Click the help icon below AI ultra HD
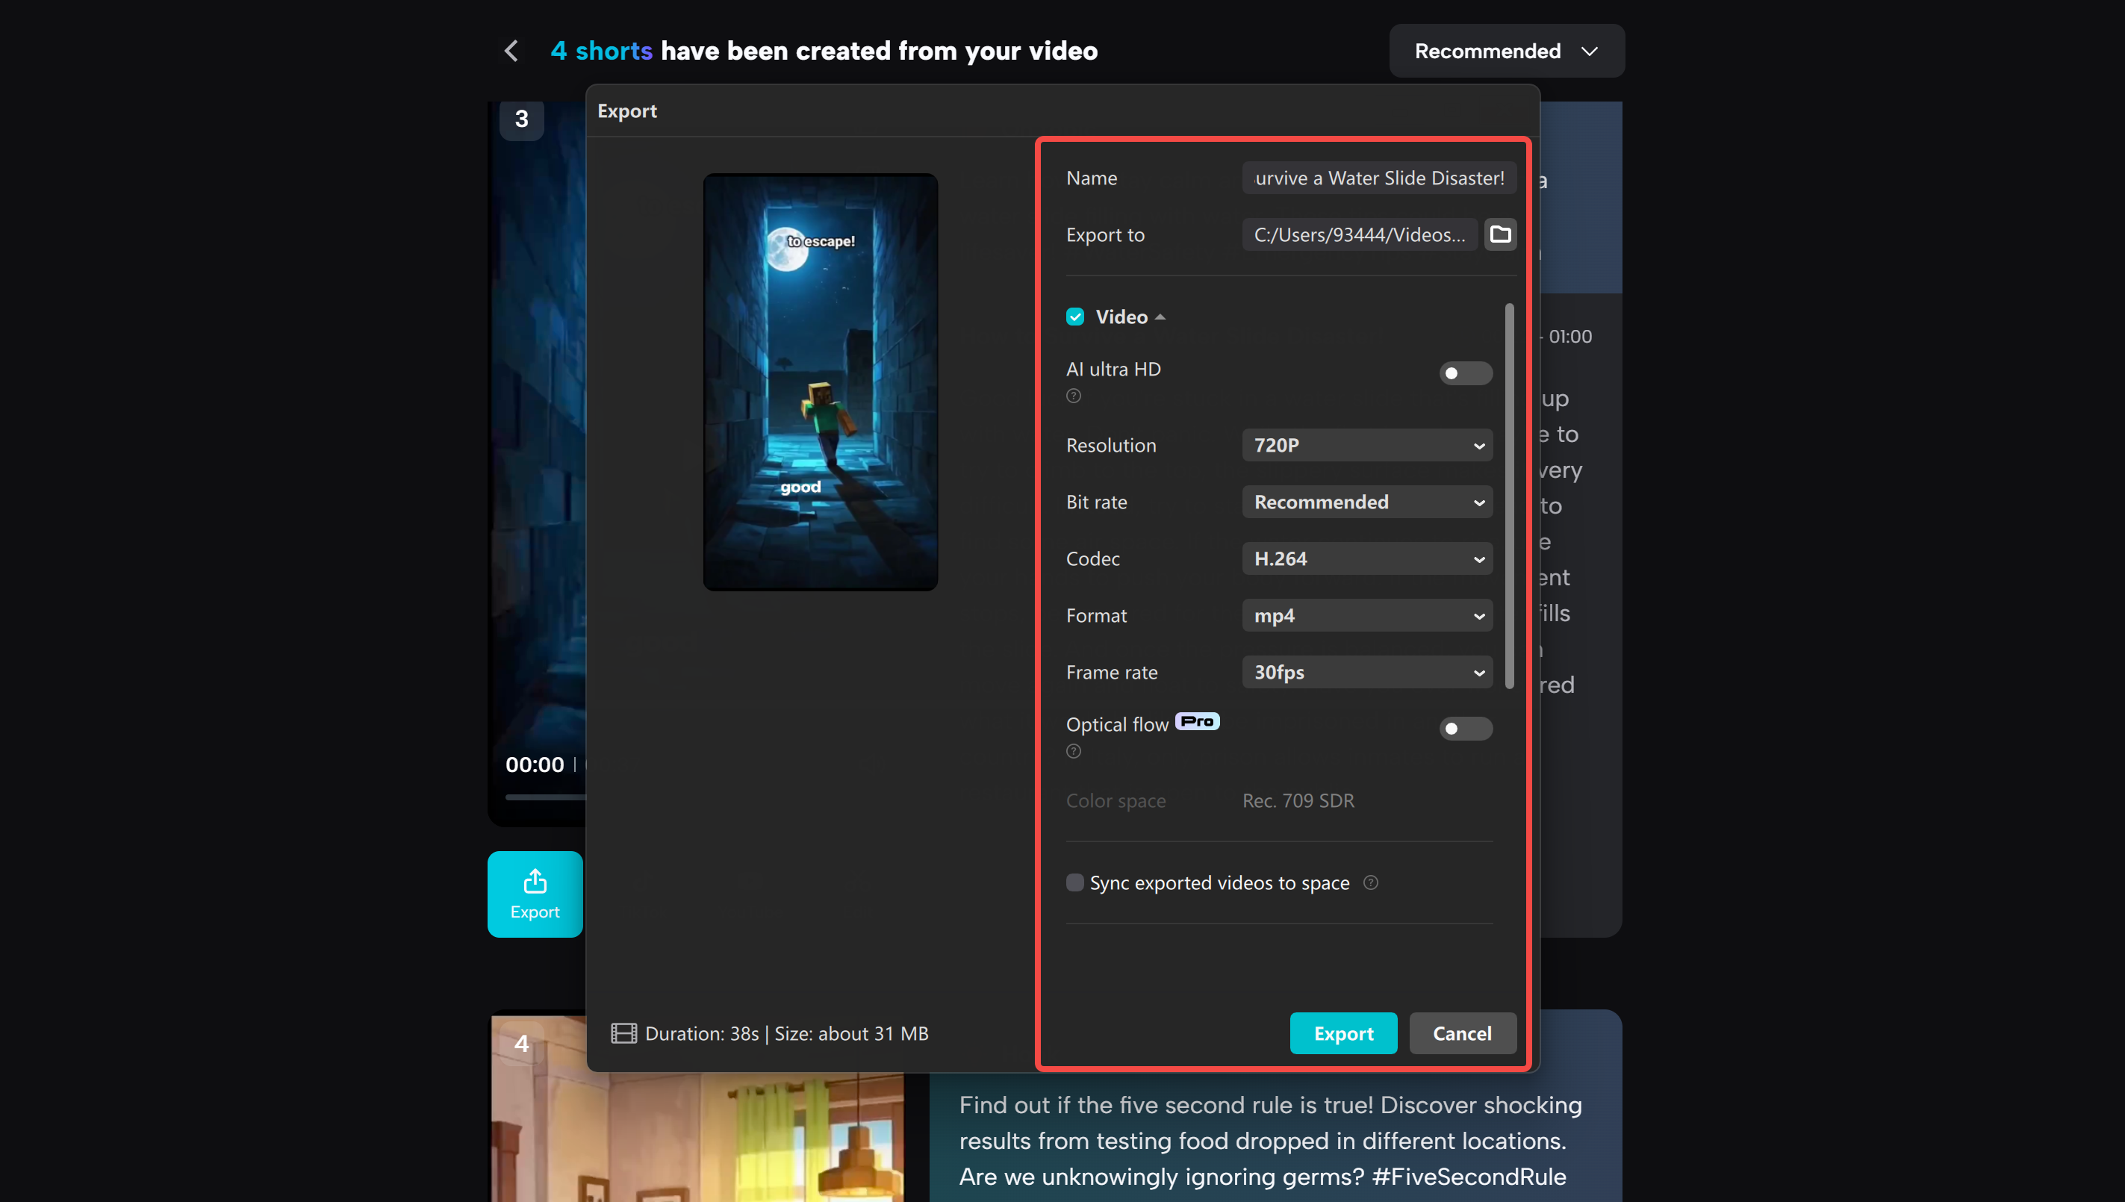 (x=1073, y=396)
